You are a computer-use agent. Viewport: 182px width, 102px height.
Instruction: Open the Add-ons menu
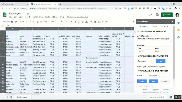(x=55, y=17)
